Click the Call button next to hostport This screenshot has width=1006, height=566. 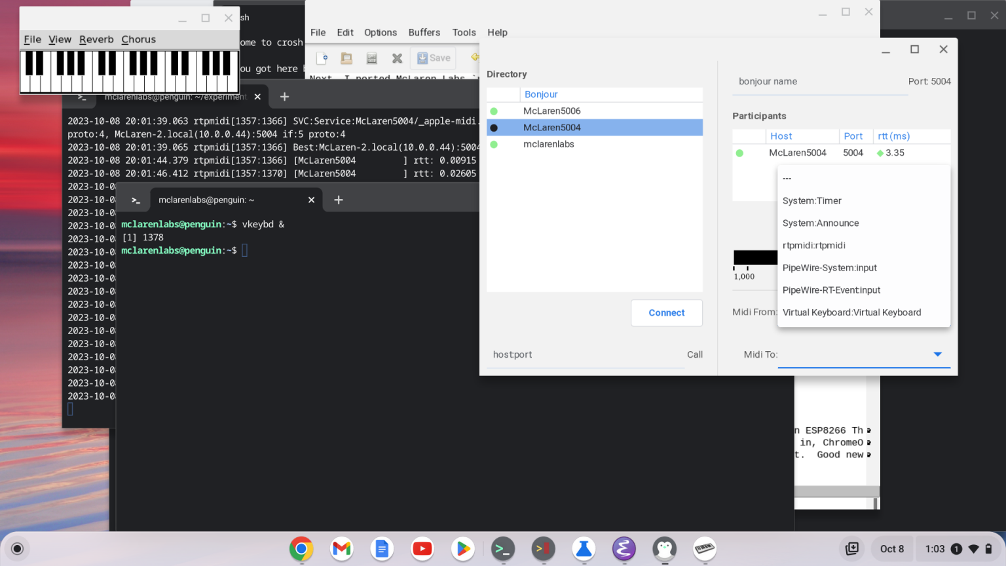695,354
